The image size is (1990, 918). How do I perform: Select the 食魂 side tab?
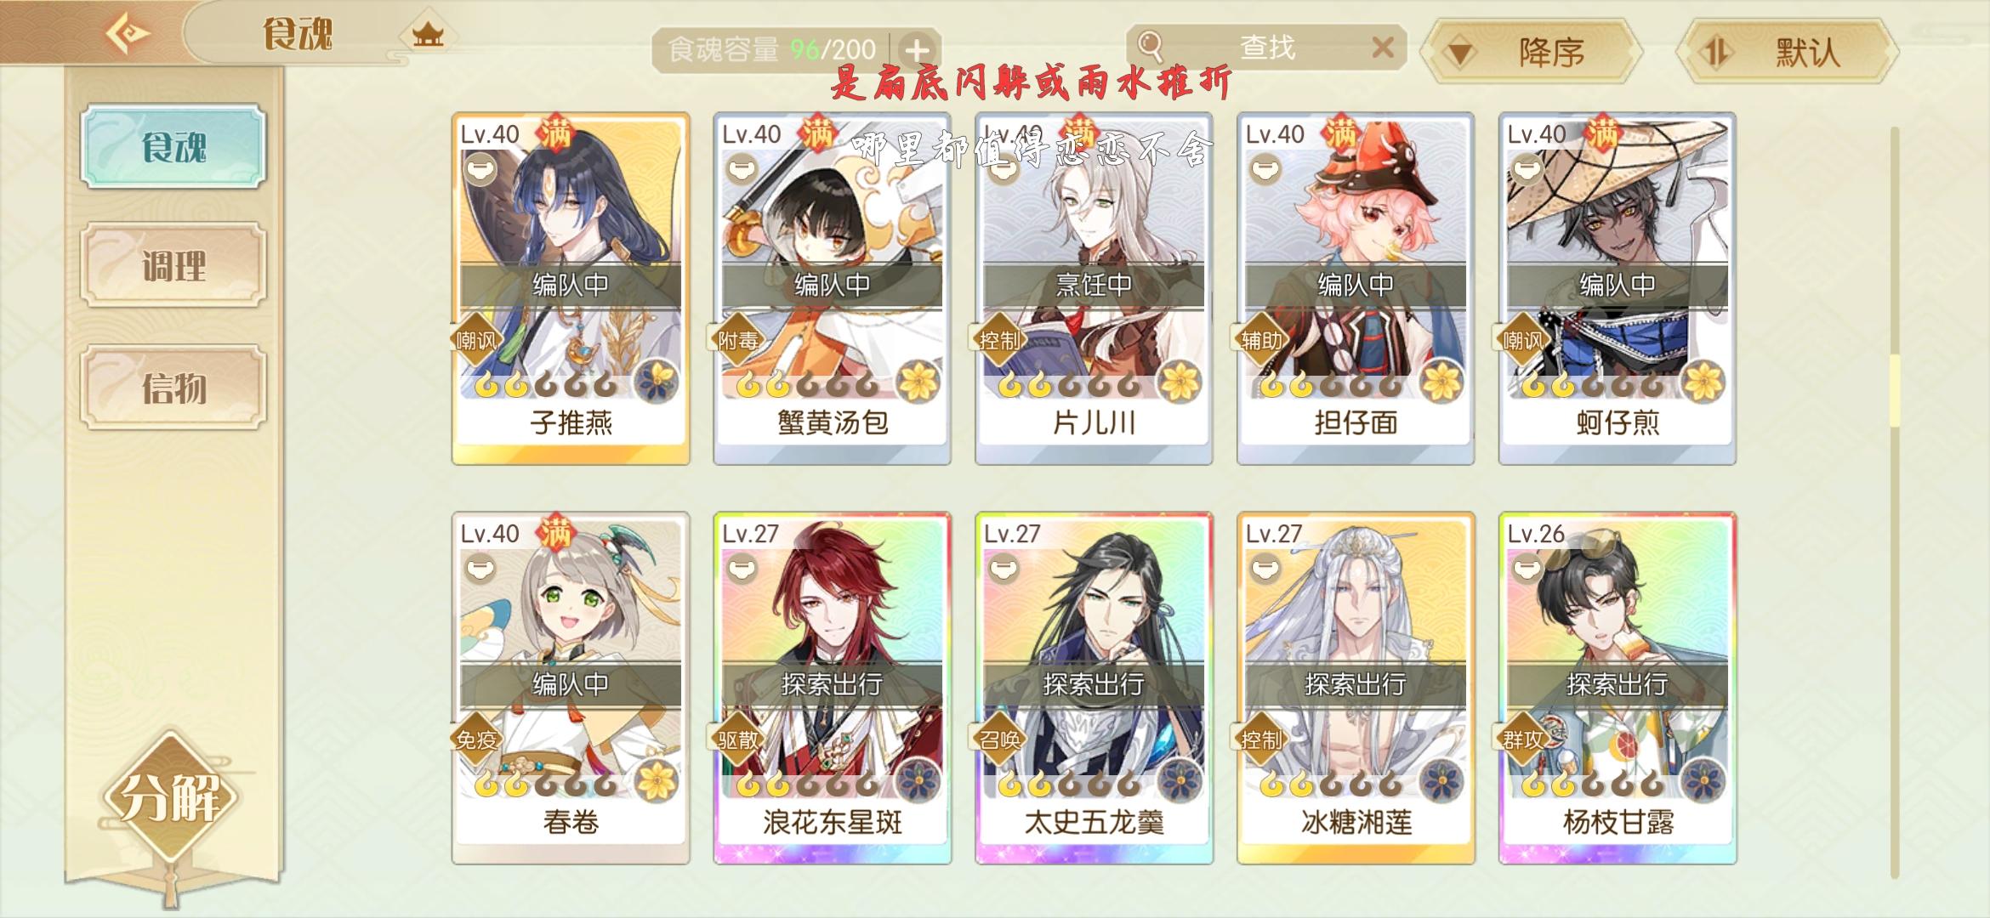click(x=173, y=146)
